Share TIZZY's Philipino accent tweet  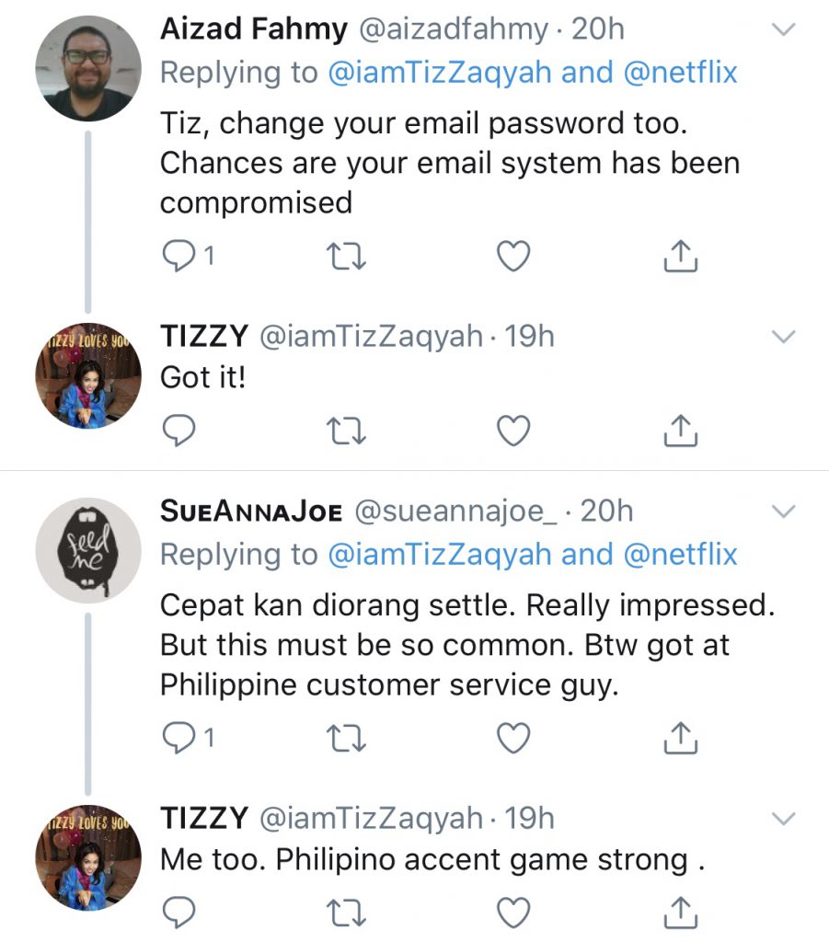pyautogui.click(x=681, y=911)
